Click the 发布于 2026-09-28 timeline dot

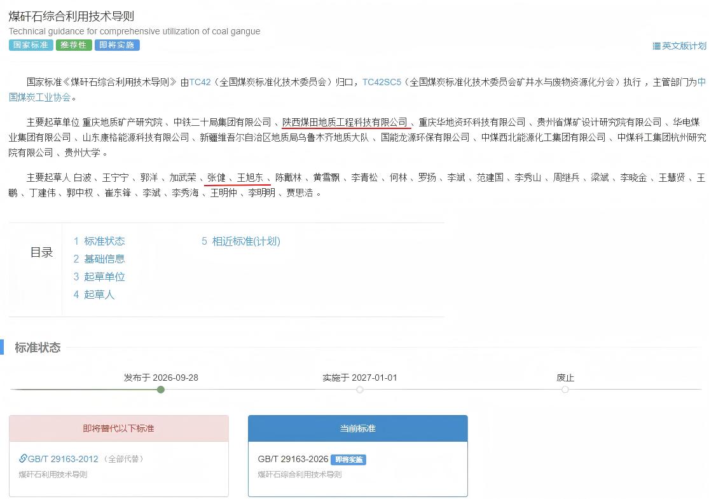coord(160,390)
